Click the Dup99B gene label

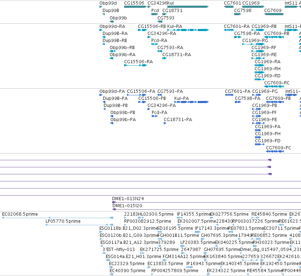pos(111,11)
